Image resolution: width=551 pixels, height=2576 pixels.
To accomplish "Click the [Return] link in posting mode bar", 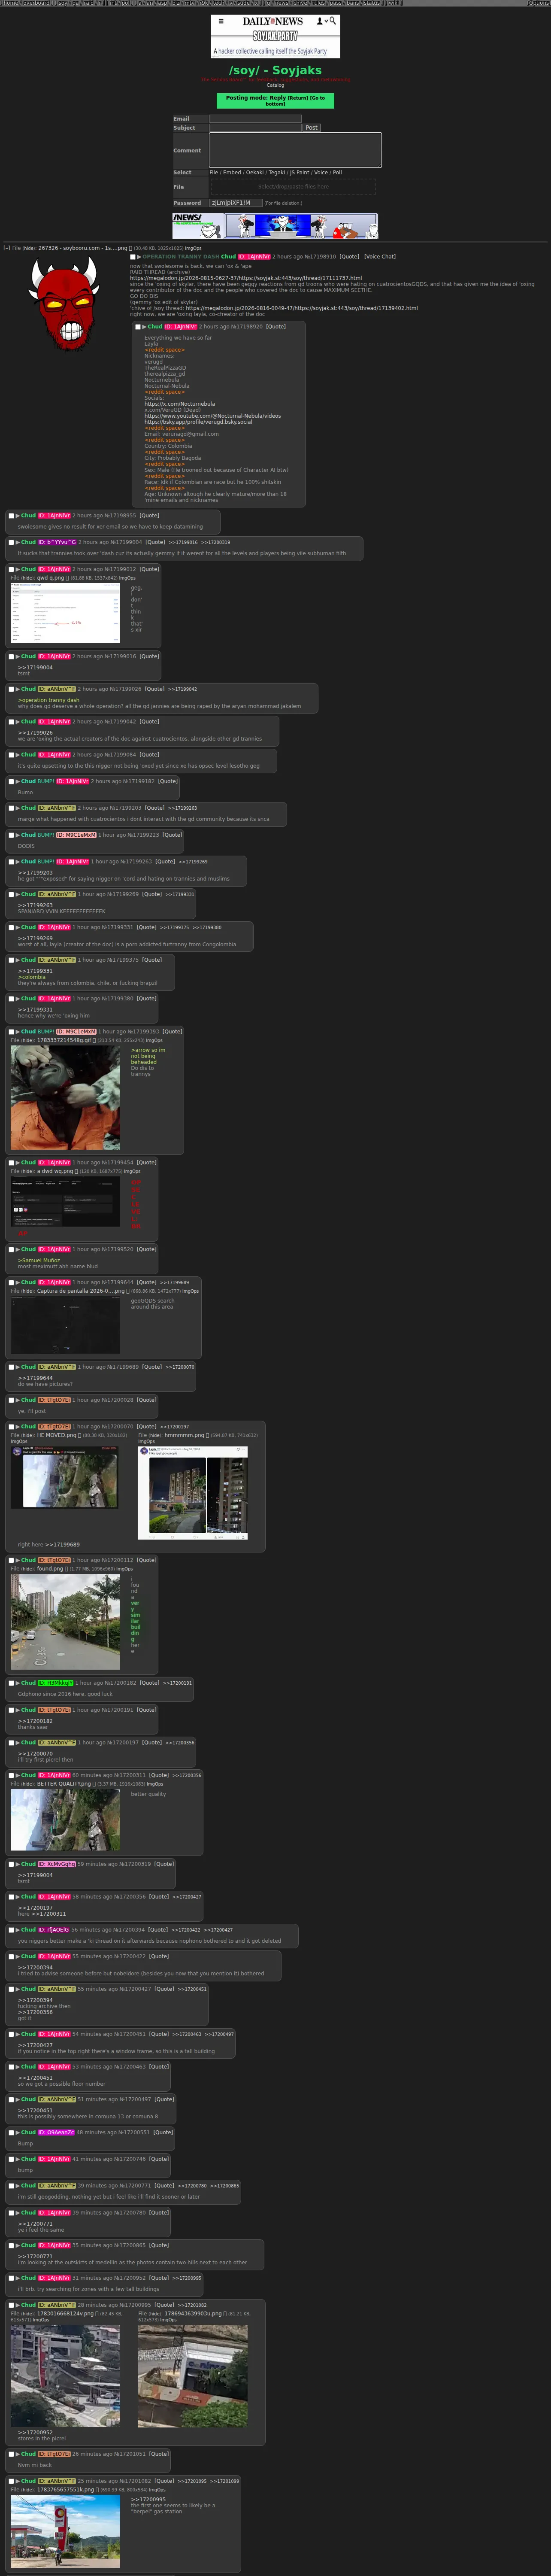I will pyautogui.click(x=298, y=98).
